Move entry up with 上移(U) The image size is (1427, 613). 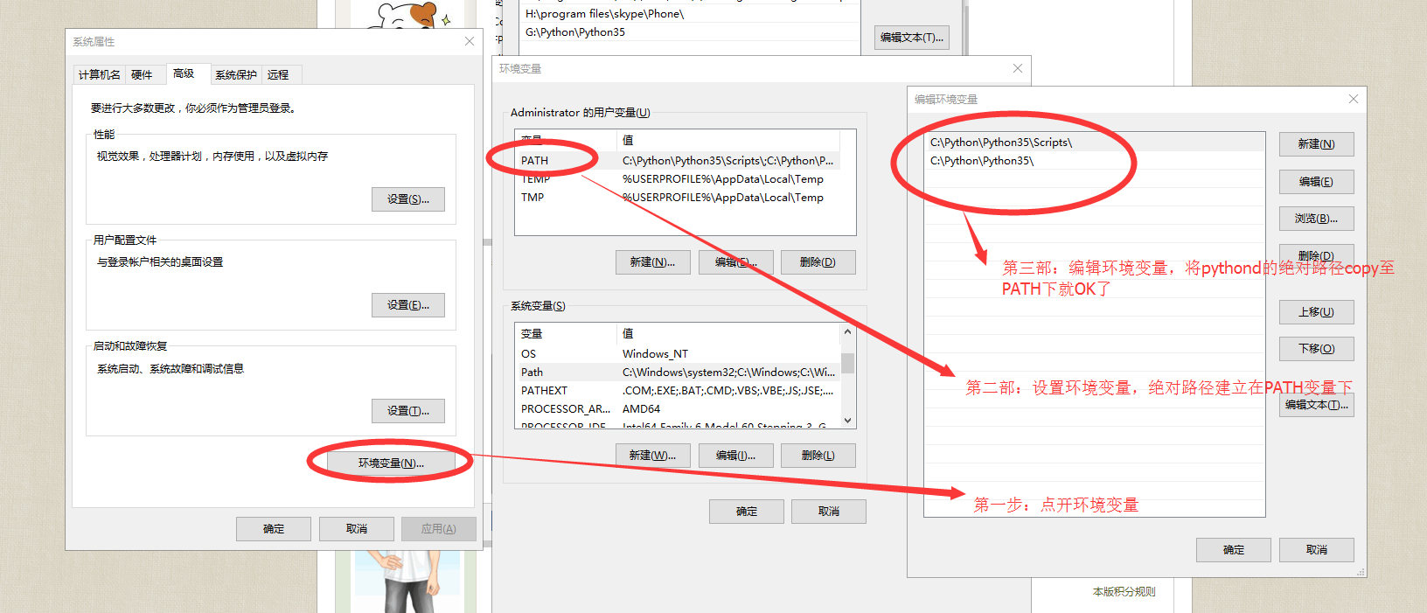click(x=1316, y=312)
